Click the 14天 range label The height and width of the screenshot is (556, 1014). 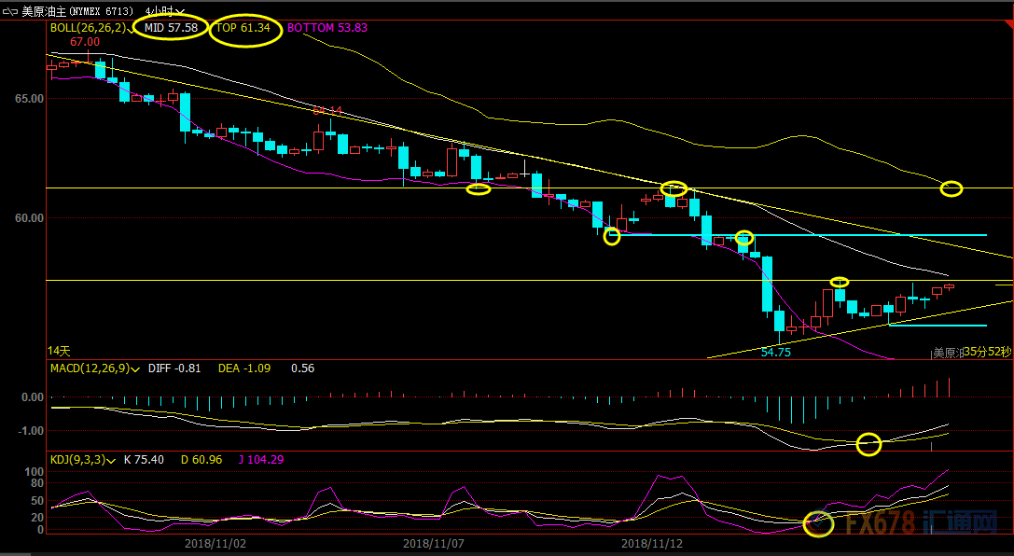59,351
